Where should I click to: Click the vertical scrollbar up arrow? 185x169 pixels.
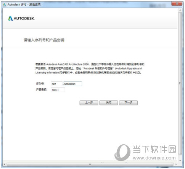point(180,10)
